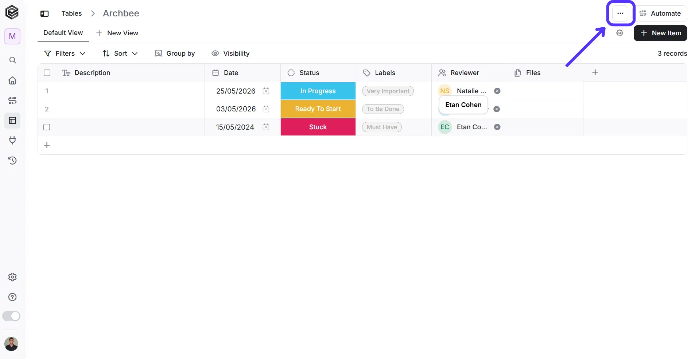The image size is (699, 359).
Task: Click the NS reviewer avatar
Action: click(x=445, y=91)
